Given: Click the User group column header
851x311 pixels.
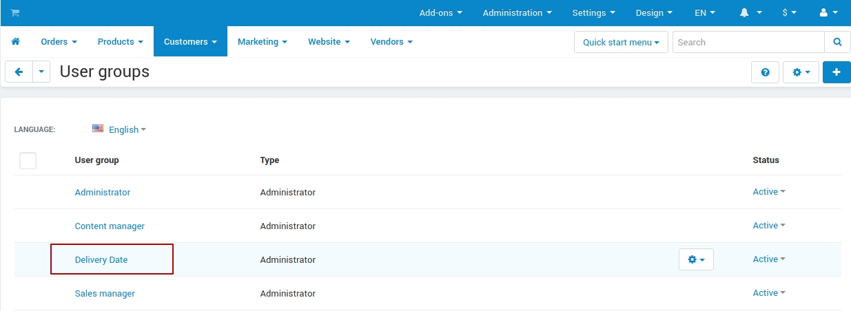Looking at the screenshot, I should click(x=97, y=160).
